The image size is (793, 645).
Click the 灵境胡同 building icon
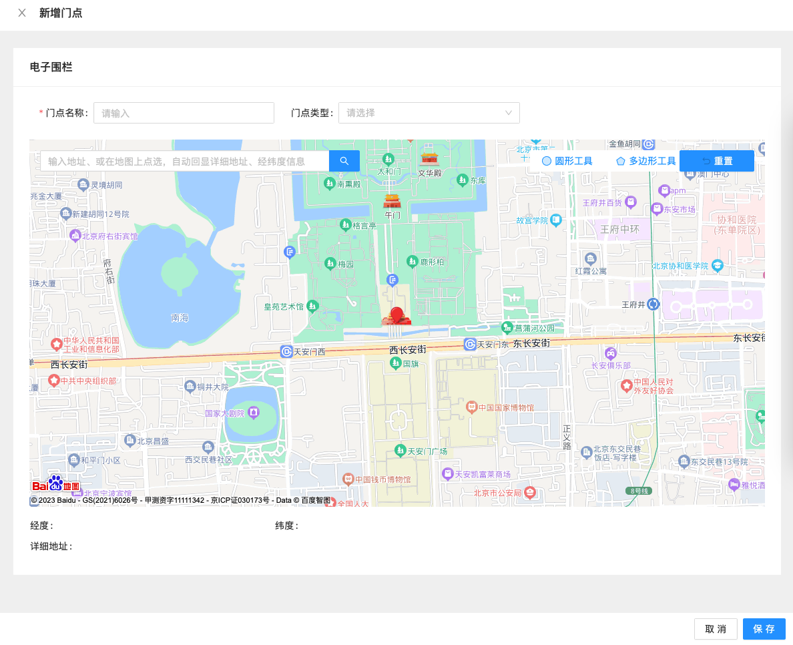tap(83, 185)
